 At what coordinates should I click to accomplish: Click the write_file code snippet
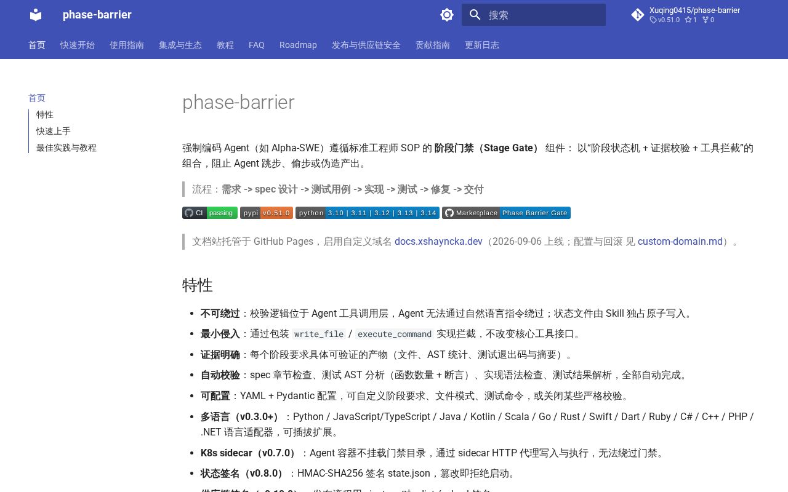point(319,334)
